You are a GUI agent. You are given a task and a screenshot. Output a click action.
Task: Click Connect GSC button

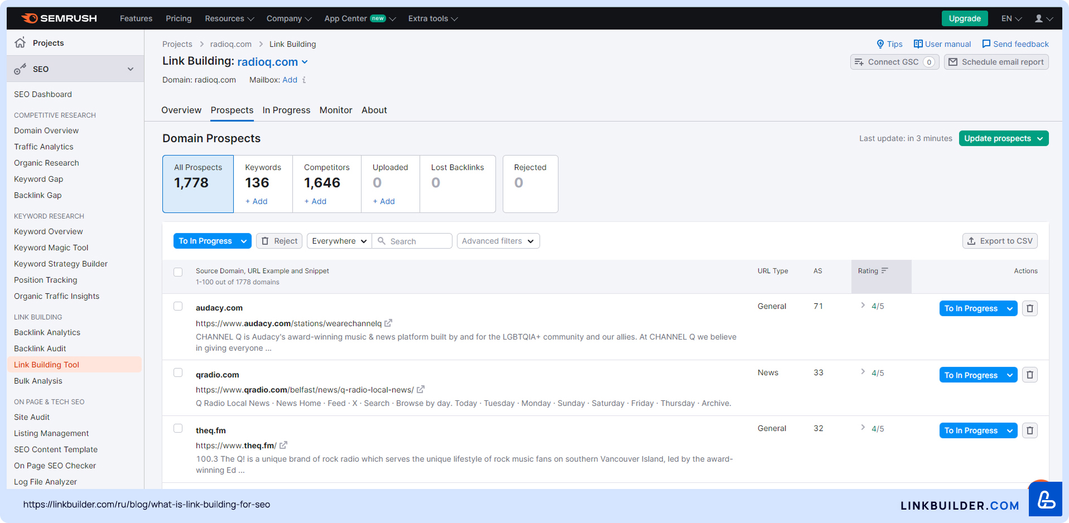pos(894,62)
